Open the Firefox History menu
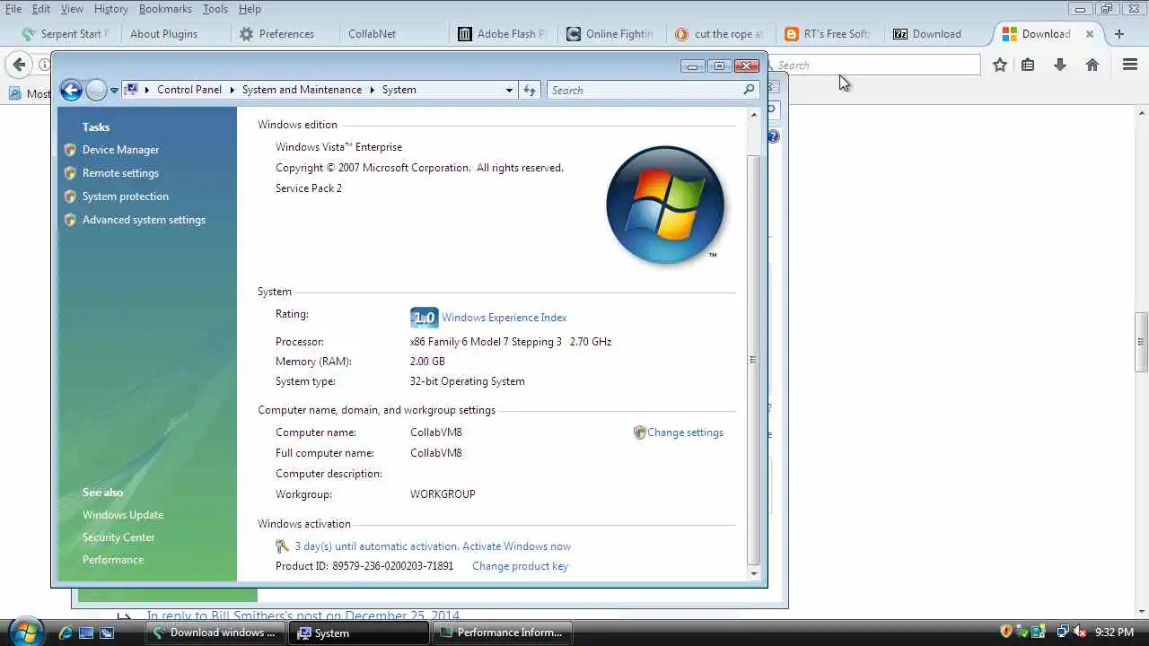This screenshot has height=646, width=1149. (111, 9)
